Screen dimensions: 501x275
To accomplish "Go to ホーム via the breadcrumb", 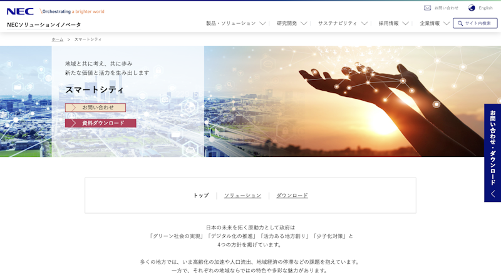I will (x=57, y=39).
